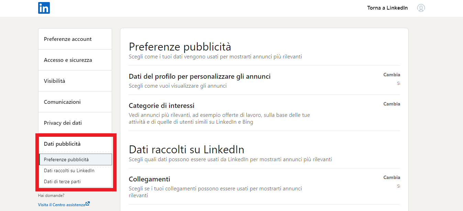Click the LinkedIn logo
Viewport: 463px width, 211px height.
pyautogui.click(x=44, y=8)
